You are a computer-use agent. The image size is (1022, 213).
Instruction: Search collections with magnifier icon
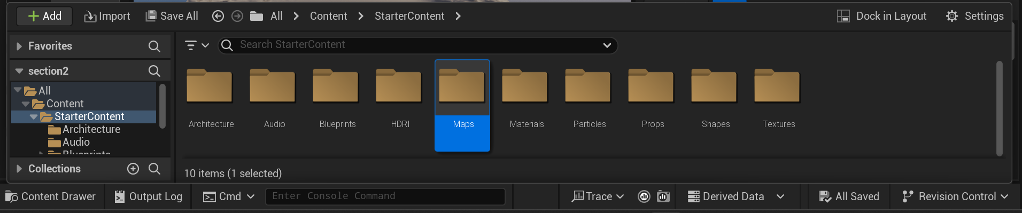click(154, 169)
